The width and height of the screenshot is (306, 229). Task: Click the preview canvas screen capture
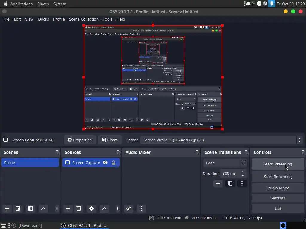(x=153, y=77)
